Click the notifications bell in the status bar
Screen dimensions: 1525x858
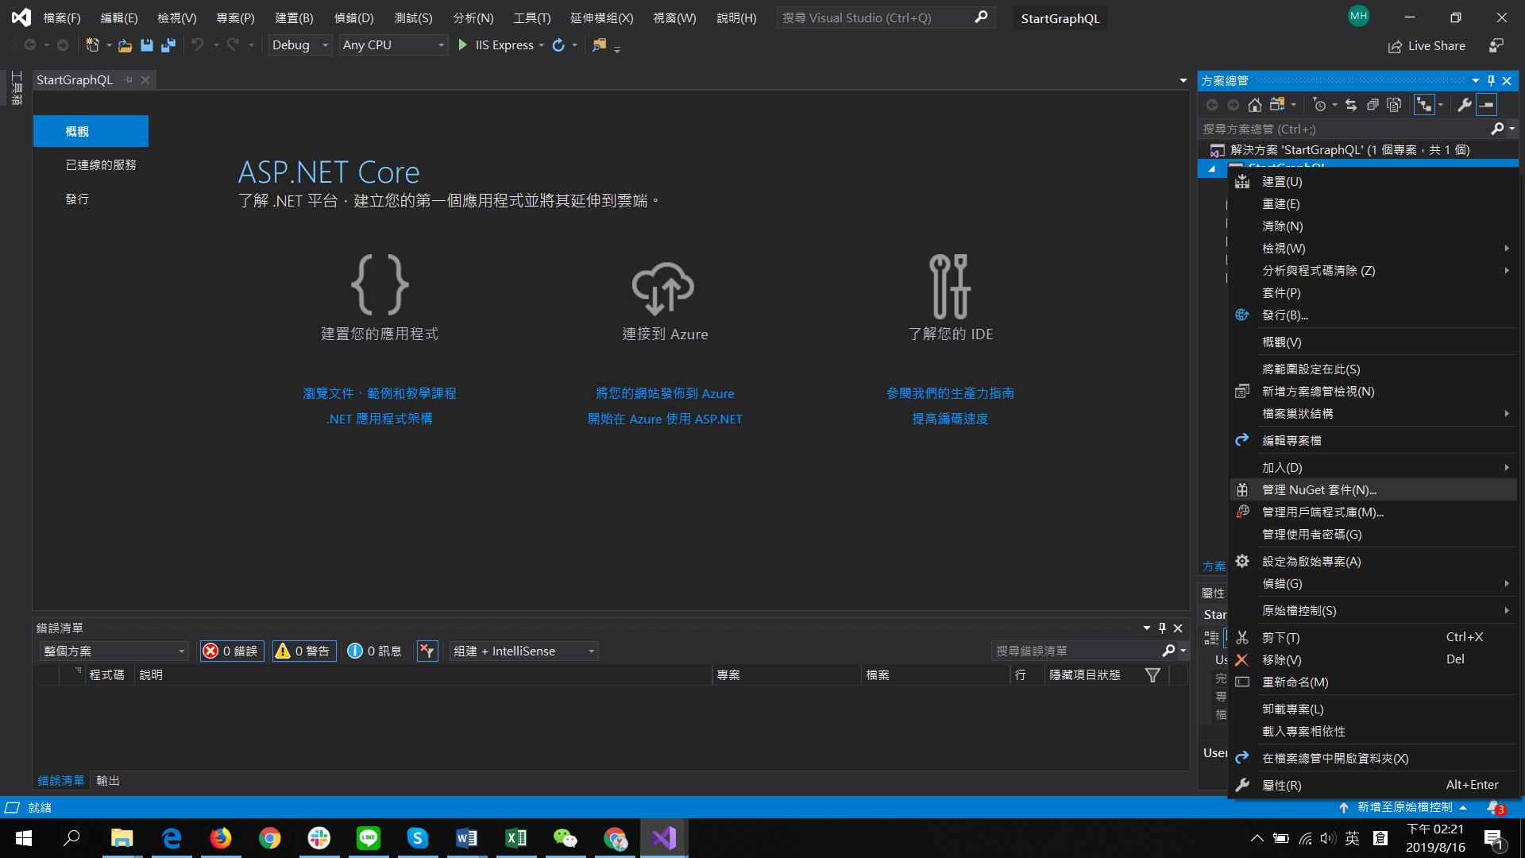point(1495,807)
